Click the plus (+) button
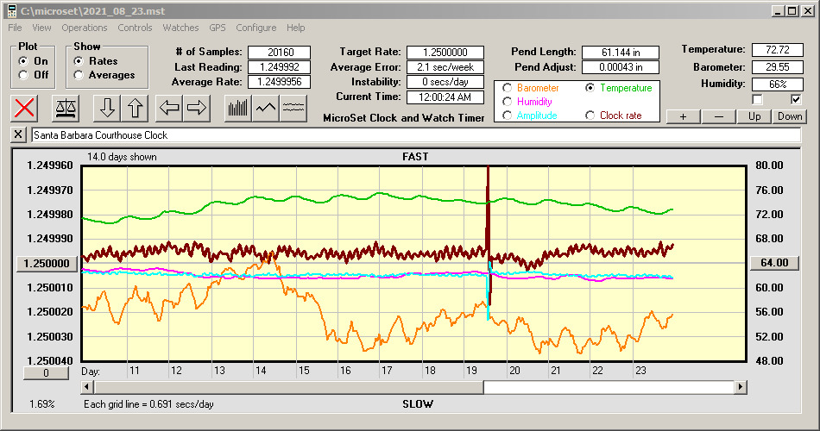 (x=683, y=116)
